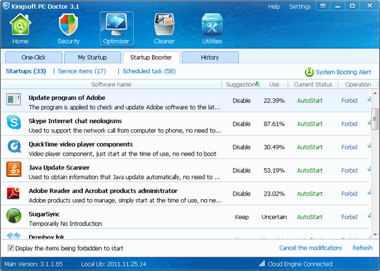Click the restore arrow for Java Update row
This screenshot has width=380, height=271.
coord(369,169)
